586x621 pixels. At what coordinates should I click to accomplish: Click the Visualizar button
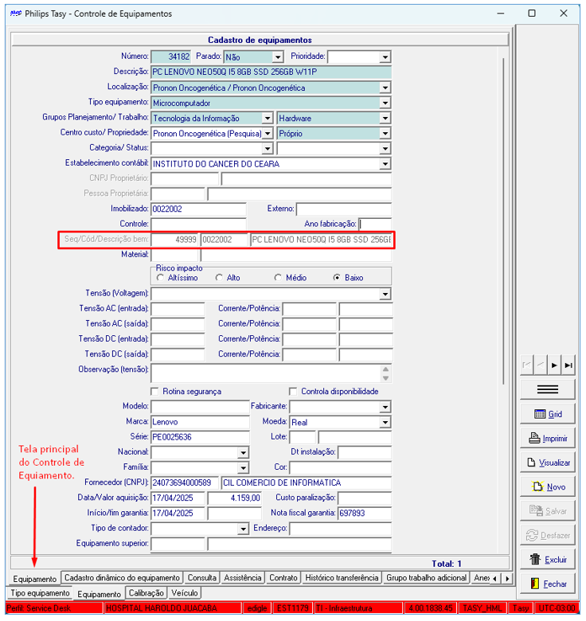pyautogui.click(x=548, y=463)
